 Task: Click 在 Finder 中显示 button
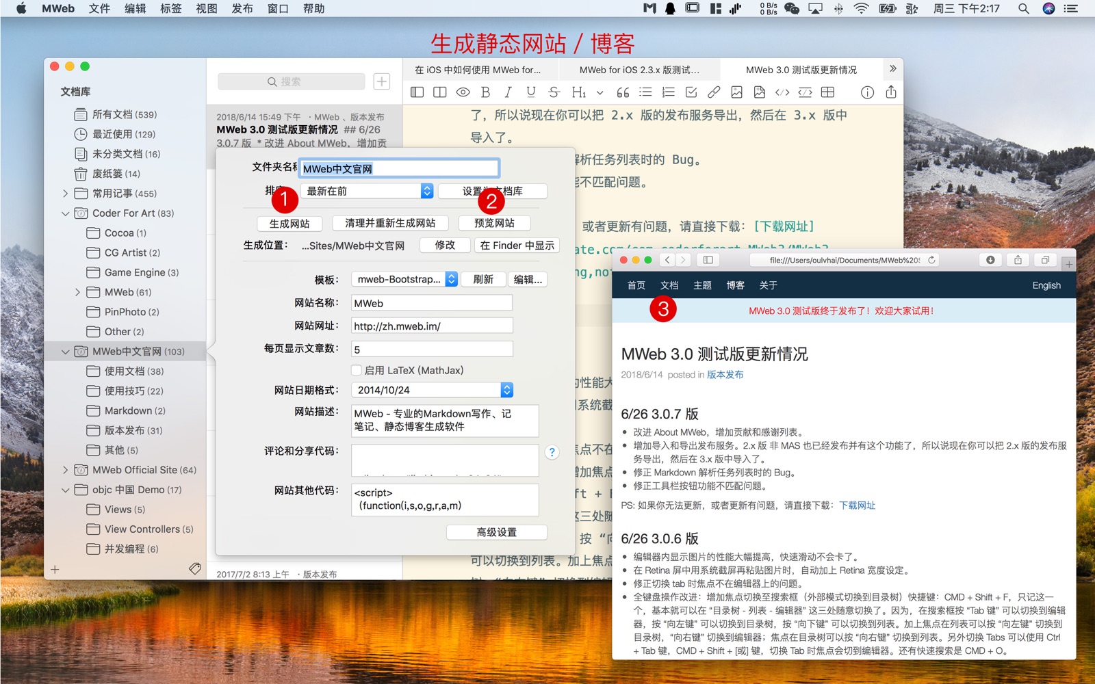(517, 245)
